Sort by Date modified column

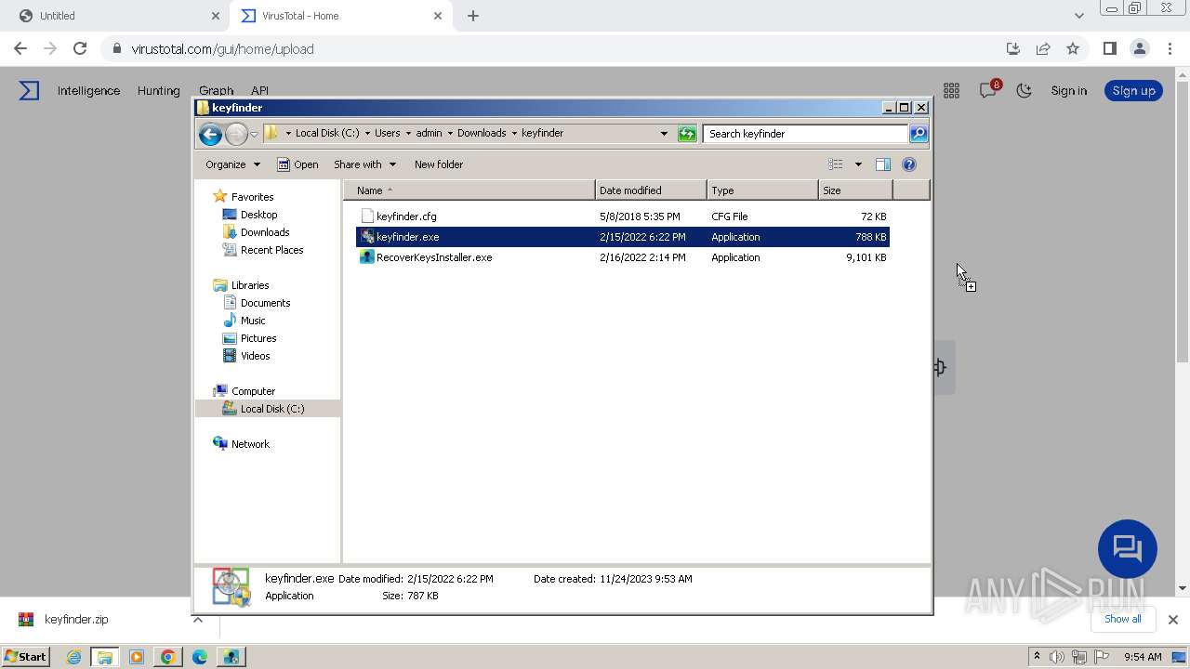pyautogui.click(x=651, y=190)
